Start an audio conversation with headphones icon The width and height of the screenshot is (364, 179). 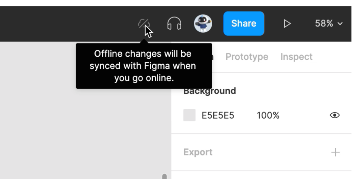point(174,24)
